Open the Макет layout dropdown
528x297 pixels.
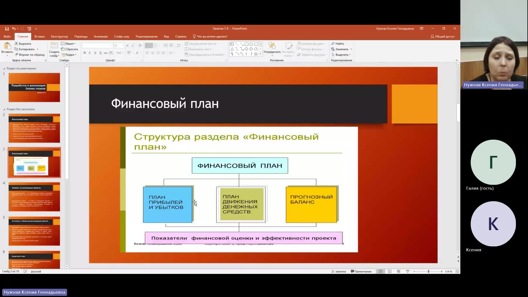[x=68, y=43]
